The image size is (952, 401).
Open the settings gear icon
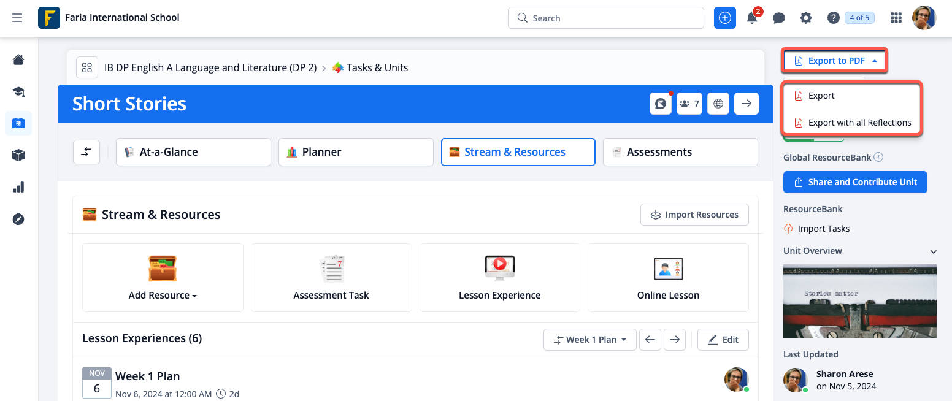coord(806,18)
